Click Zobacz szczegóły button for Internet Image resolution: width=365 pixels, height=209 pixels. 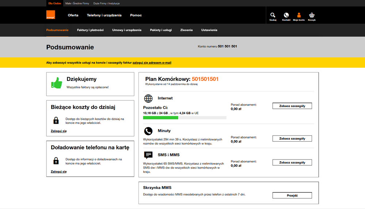(x=292, y=106)
